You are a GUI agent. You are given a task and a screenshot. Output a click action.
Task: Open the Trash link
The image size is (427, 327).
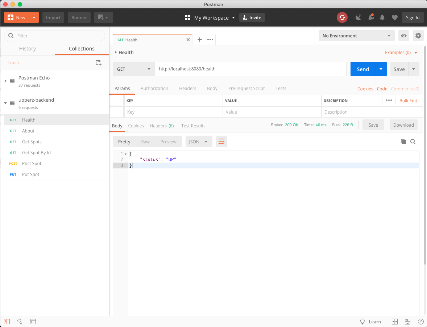tap(13, 63)
